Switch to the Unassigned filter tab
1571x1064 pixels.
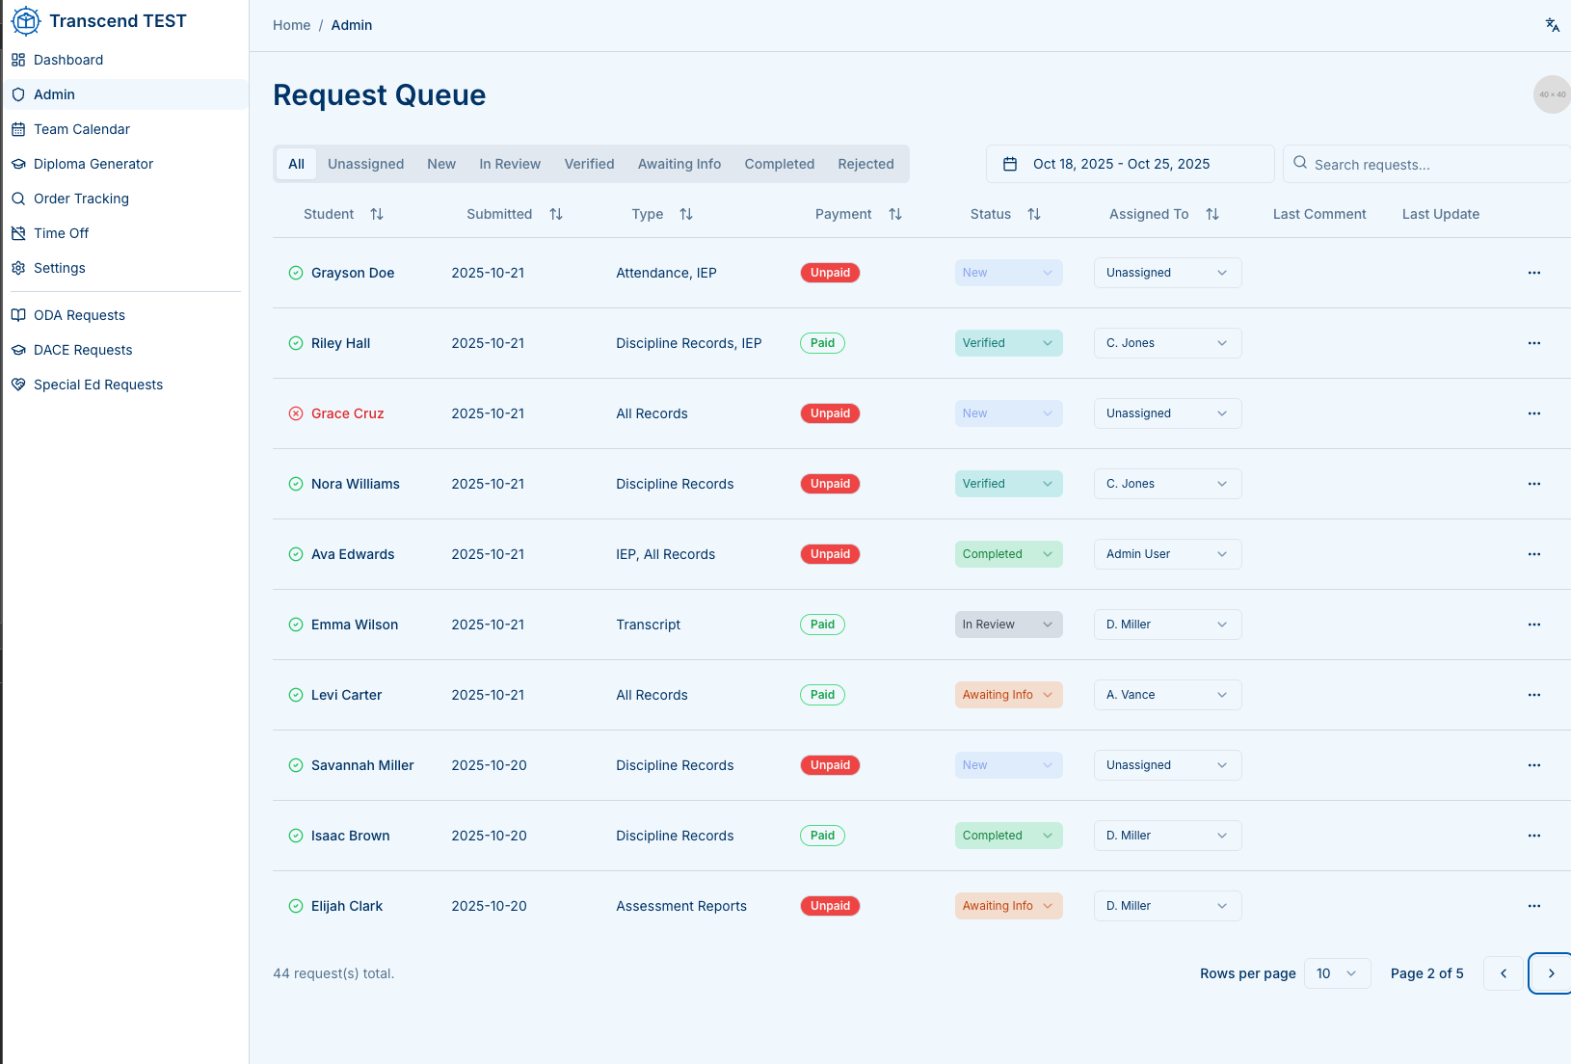point(365,164)
